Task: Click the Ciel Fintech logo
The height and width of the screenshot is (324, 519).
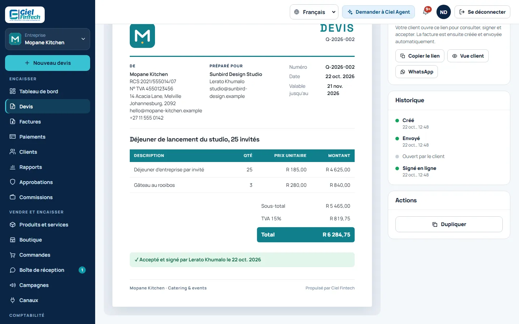Action: pyautogui.click(x=25, y=15)
